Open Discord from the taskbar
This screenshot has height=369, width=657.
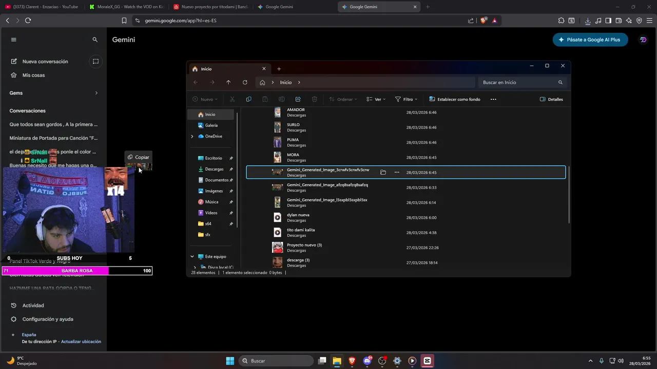point(367,361)
